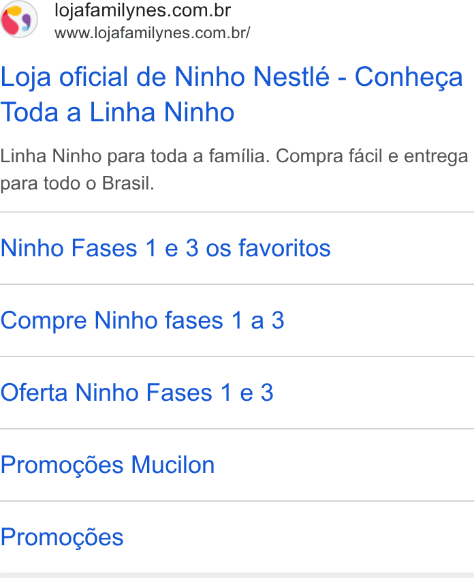Open the last 'Promoções' sitelink
Screen dimensions: 474x578
(x=61, y=536)
